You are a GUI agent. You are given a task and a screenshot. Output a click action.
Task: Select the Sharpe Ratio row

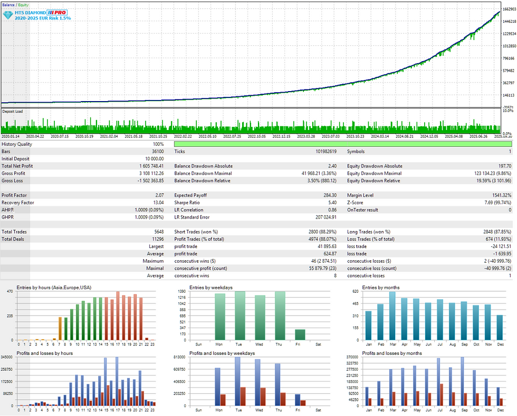pos(255,203)
